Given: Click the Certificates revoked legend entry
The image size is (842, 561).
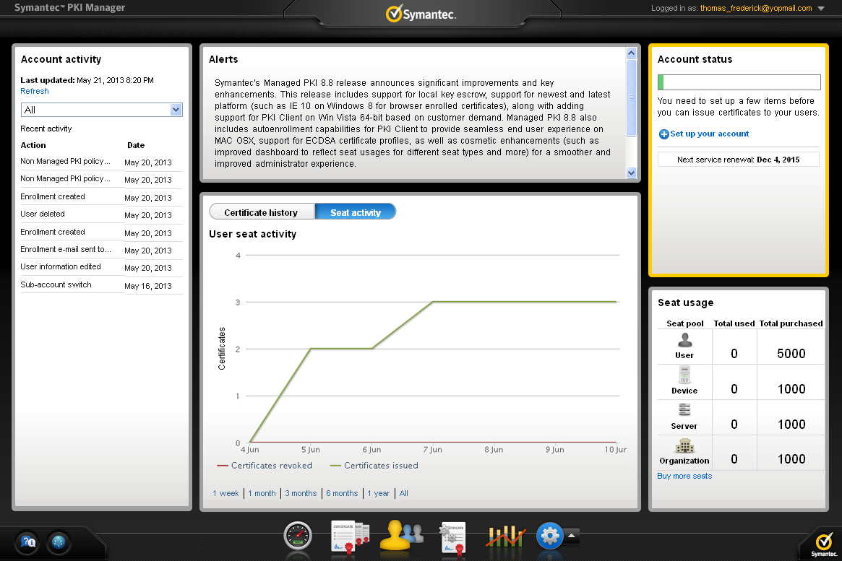Looking at the screenshot, I should [265, 466].
